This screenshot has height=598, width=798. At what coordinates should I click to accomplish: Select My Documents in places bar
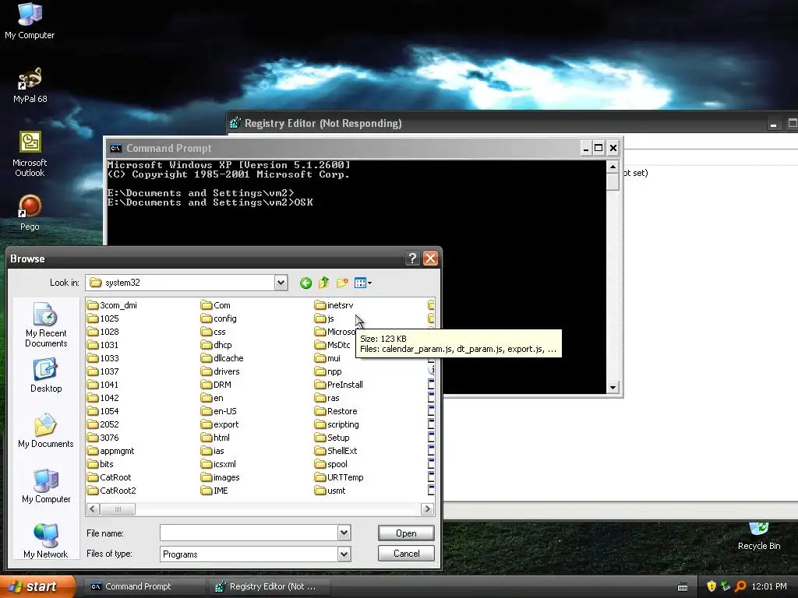coord(46,431)
